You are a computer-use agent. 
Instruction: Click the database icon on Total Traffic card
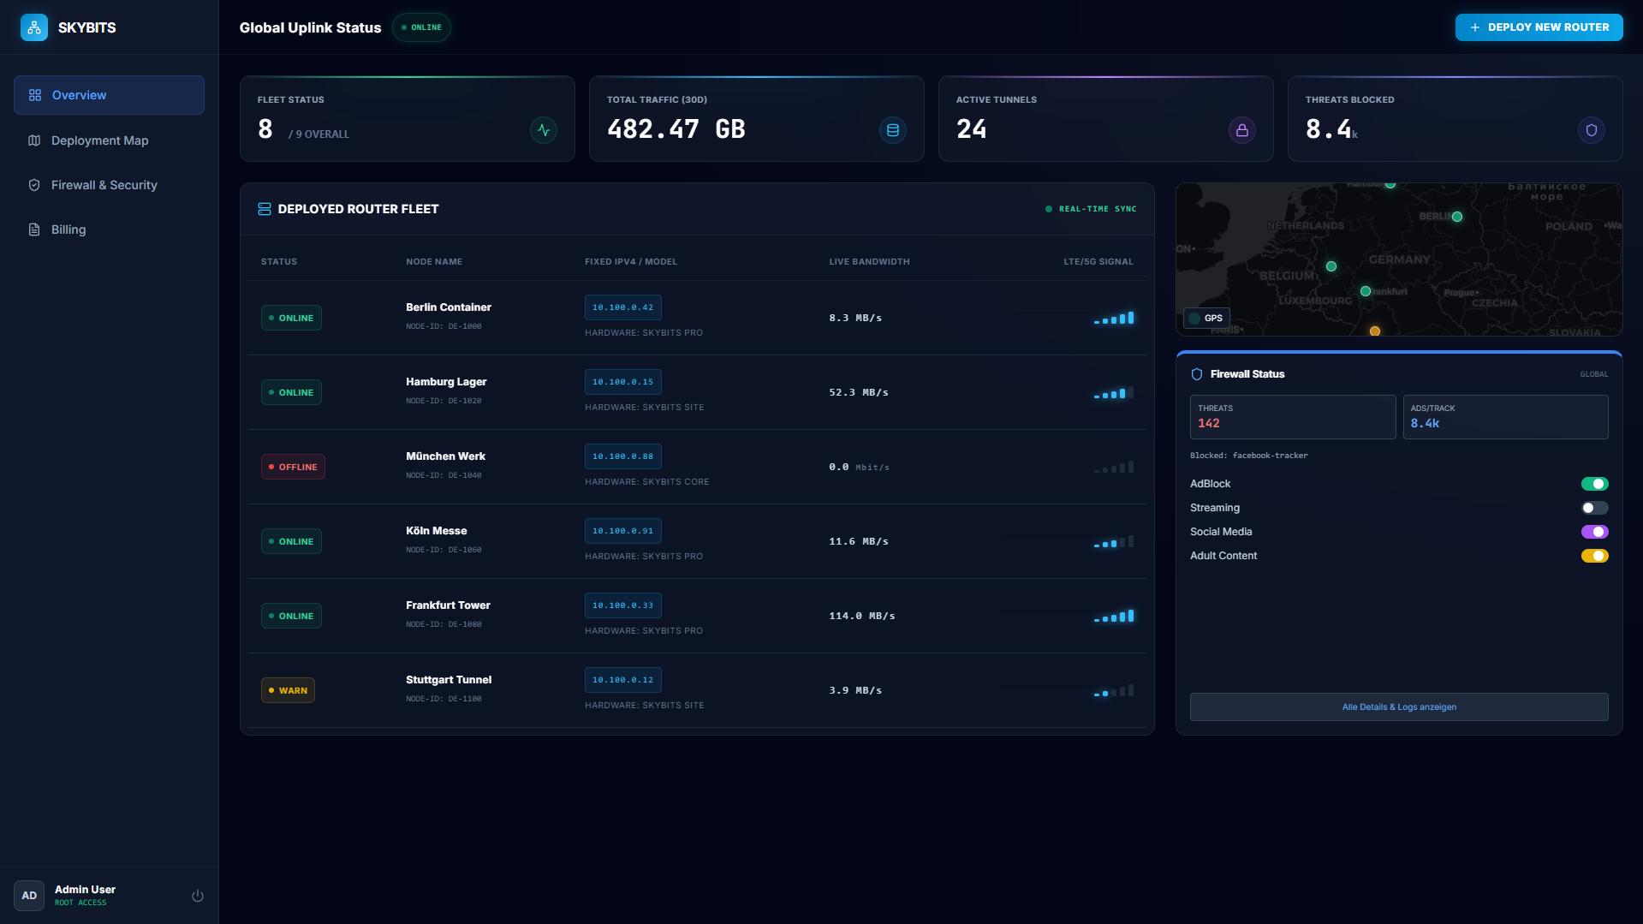click(x=893, y=130)
